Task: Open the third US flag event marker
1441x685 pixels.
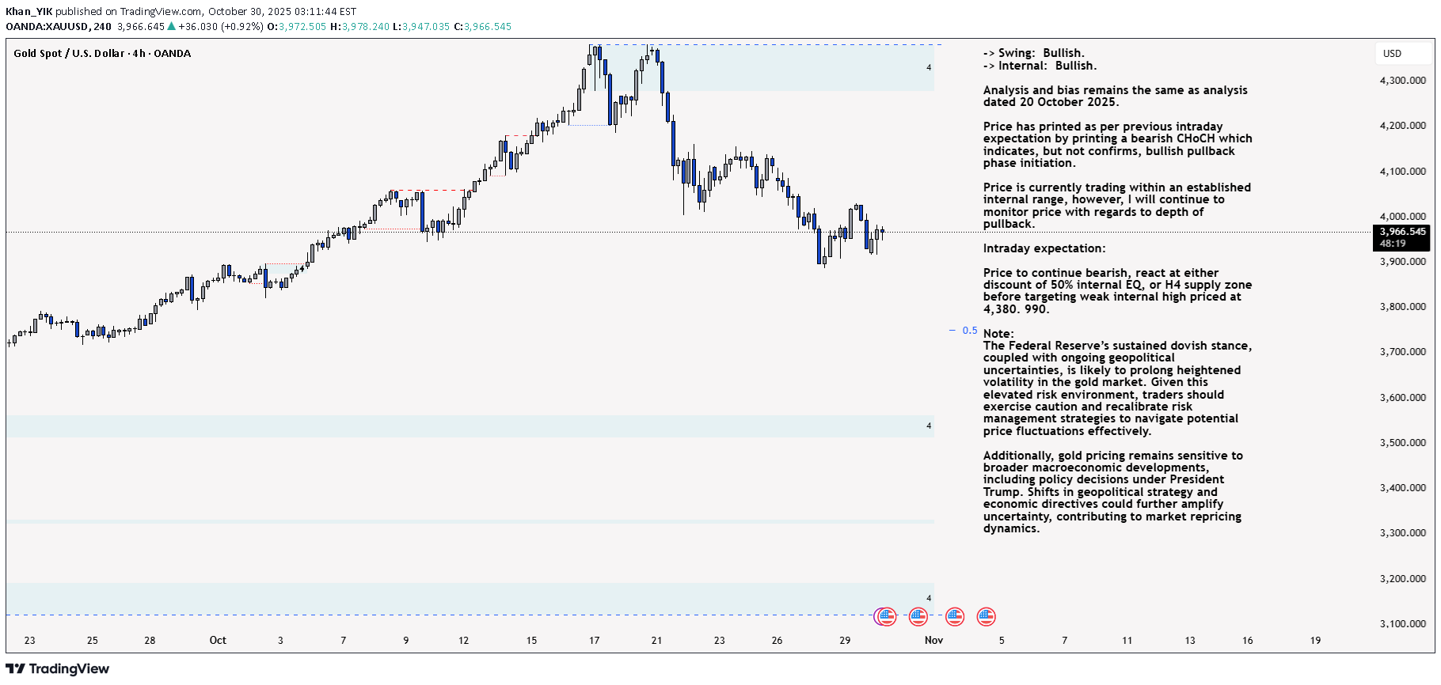Action: click(x=955, y=616)
